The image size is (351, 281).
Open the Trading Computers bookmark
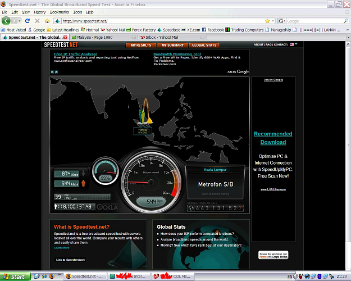click(x=244, y=30)
